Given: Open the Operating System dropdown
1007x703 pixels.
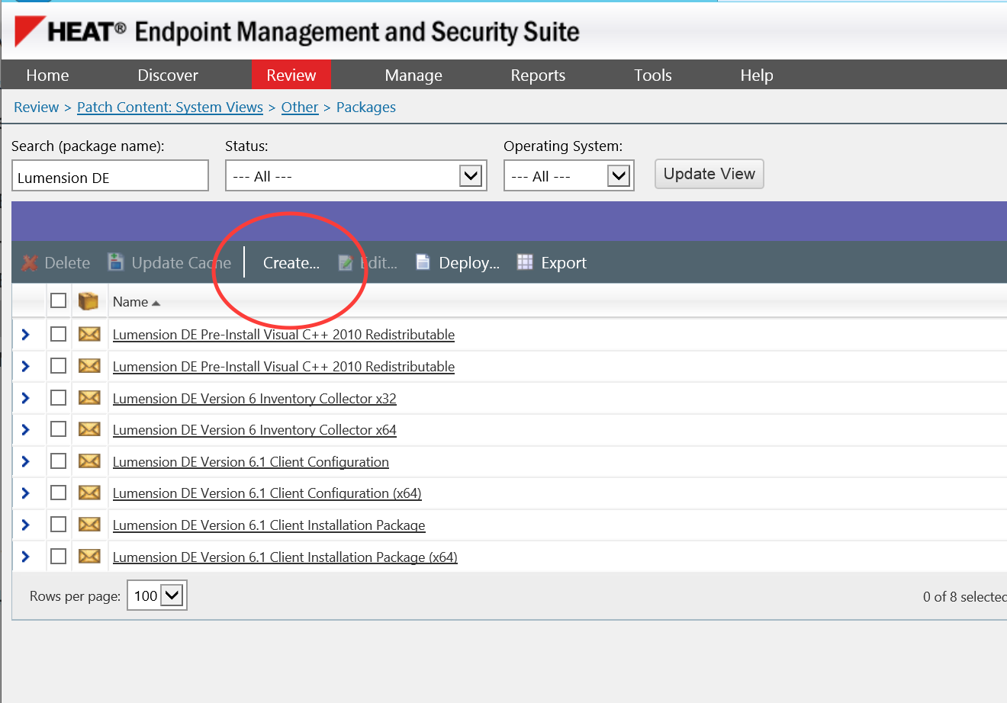Looking at the screenshot, I should pyautogui.click(x=568, y=176).
